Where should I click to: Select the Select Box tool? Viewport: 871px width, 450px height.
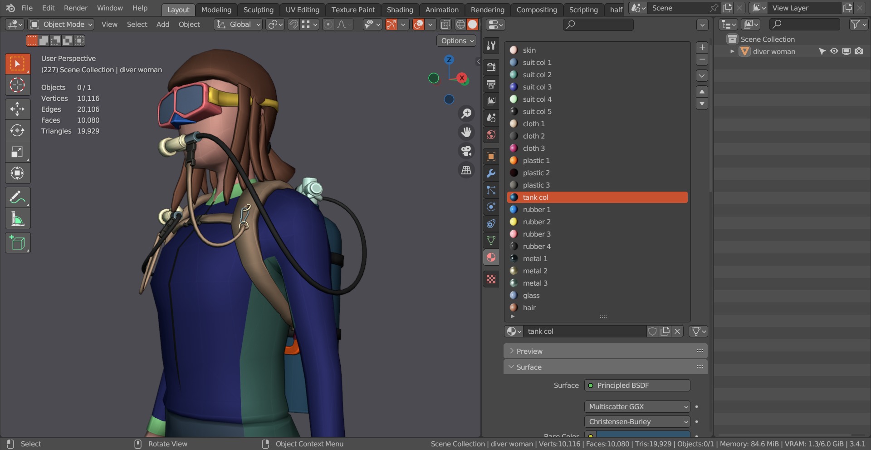click(x=18, y=64)
